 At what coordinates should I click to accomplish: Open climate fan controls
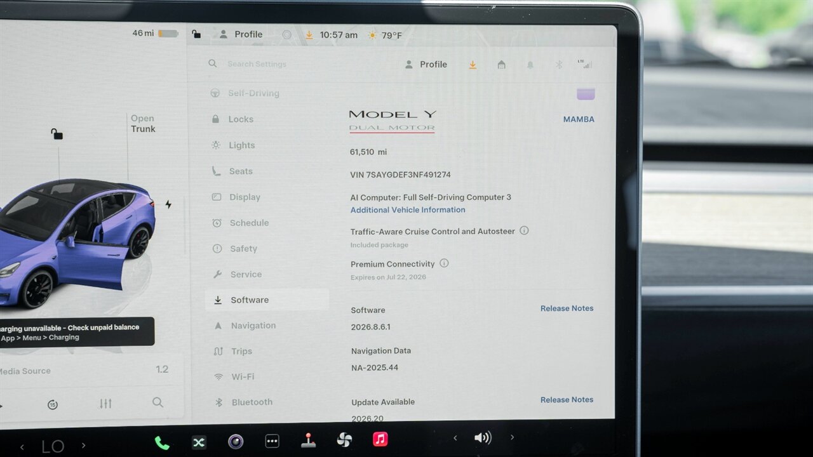click(x=344, y=440)
